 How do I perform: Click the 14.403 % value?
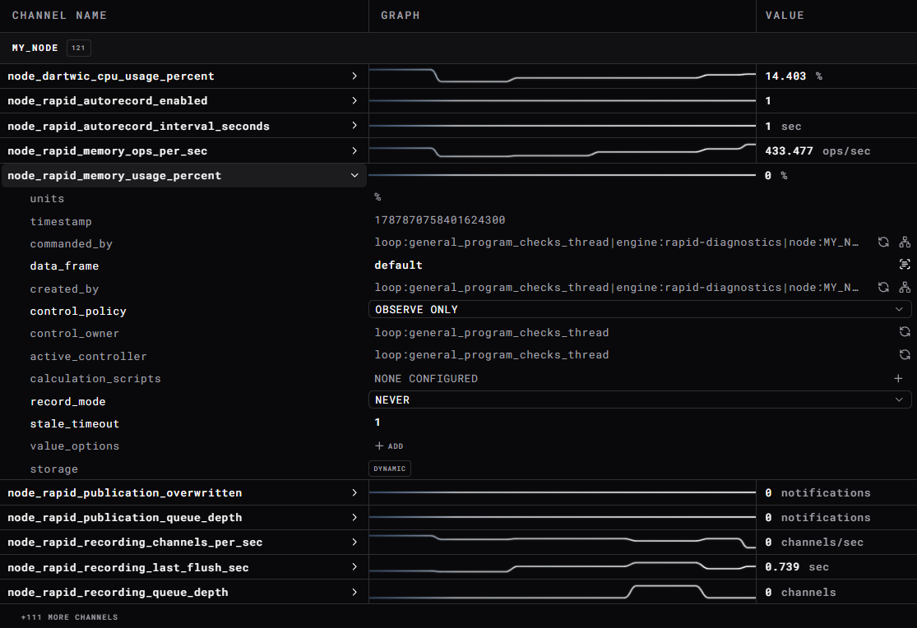point(794,76)
